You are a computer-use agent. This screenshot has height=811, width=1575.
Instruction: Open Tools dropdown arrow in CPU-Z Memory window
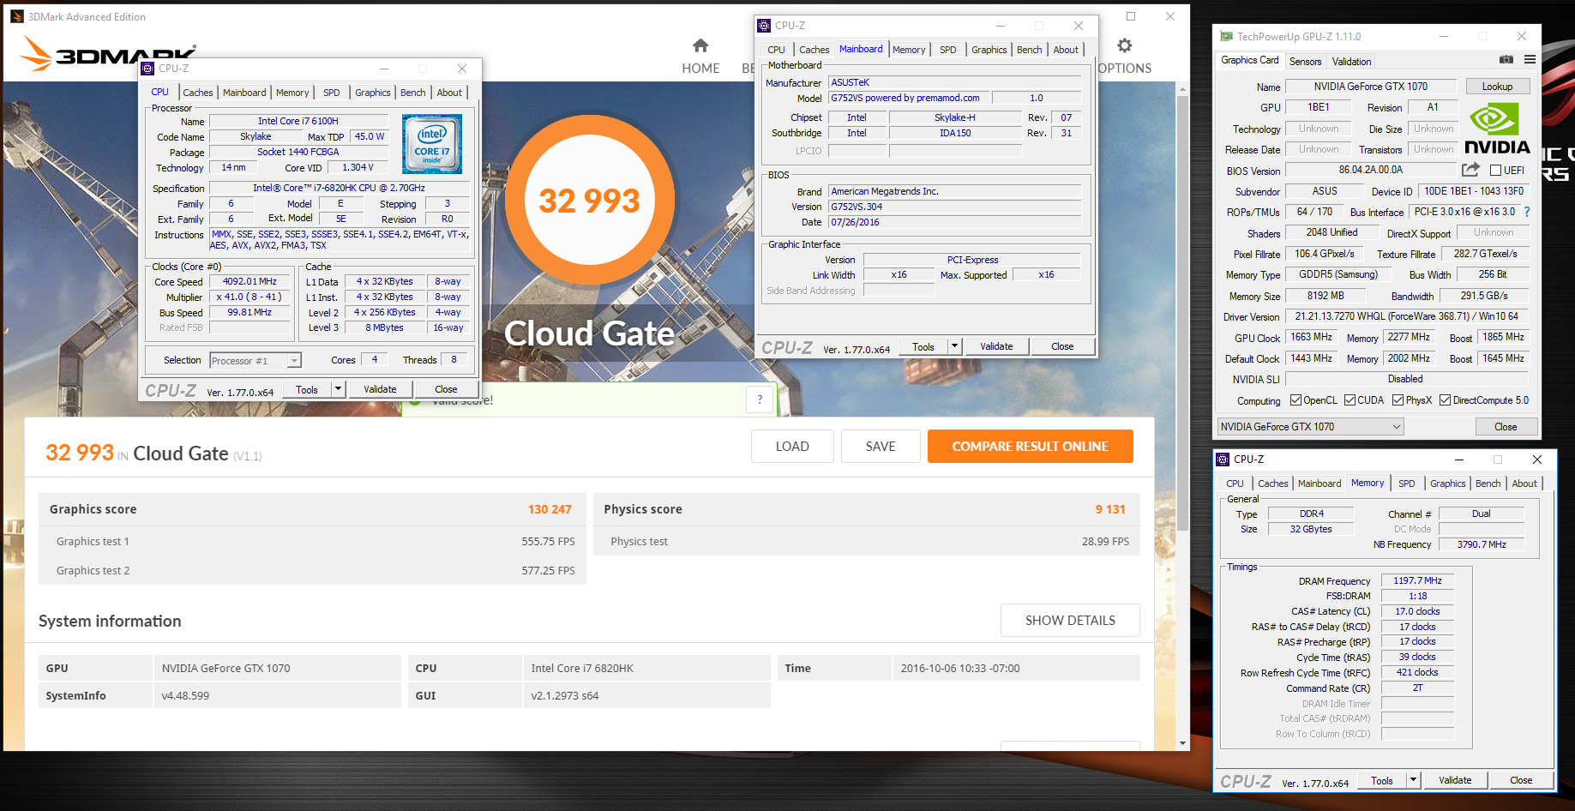click(x=1413, y=780)
